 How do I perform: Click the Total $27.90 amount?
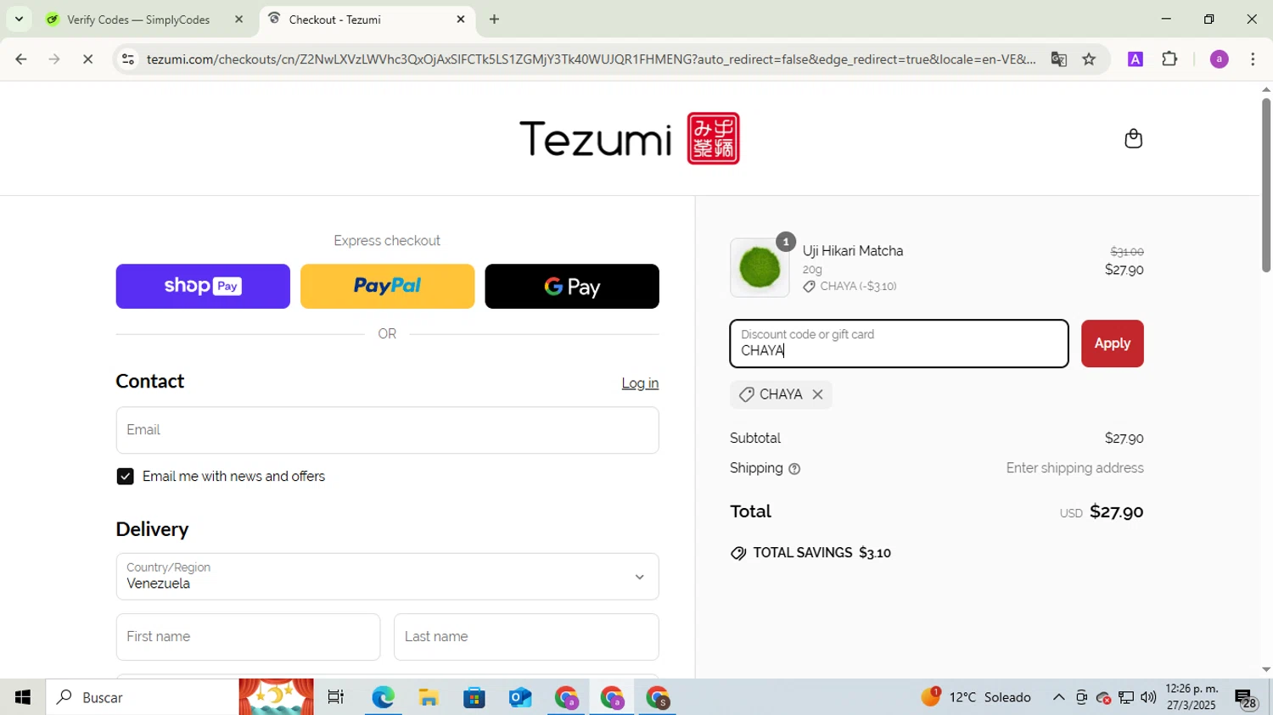1116,511
